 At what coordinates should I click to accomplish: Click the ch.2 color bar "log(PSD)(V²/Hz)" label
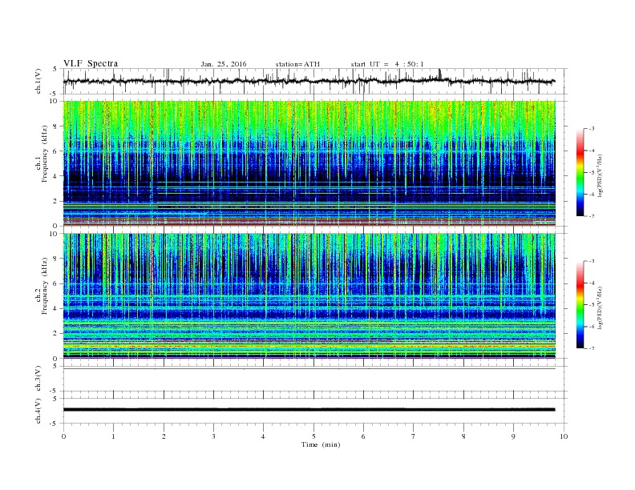pyautogui.click(x=600, y=307)
